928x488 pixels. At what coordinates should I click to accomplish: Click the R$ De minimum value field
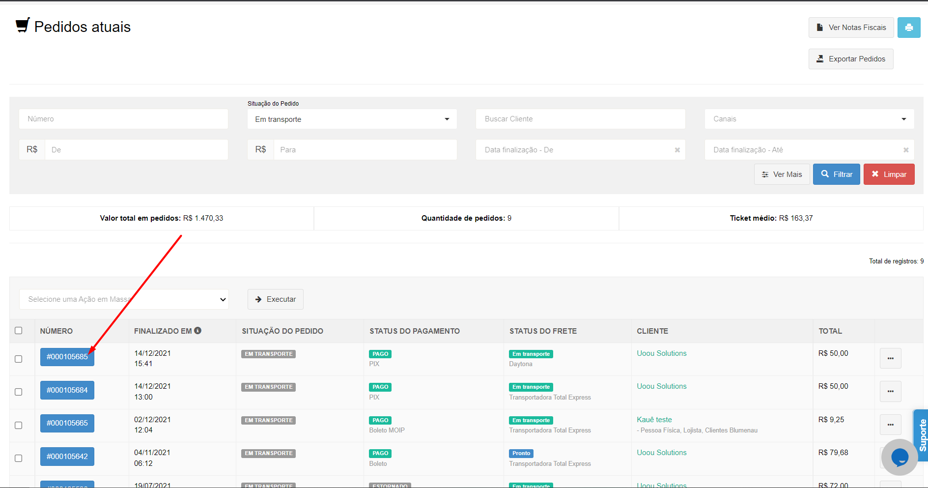[136, 150]
